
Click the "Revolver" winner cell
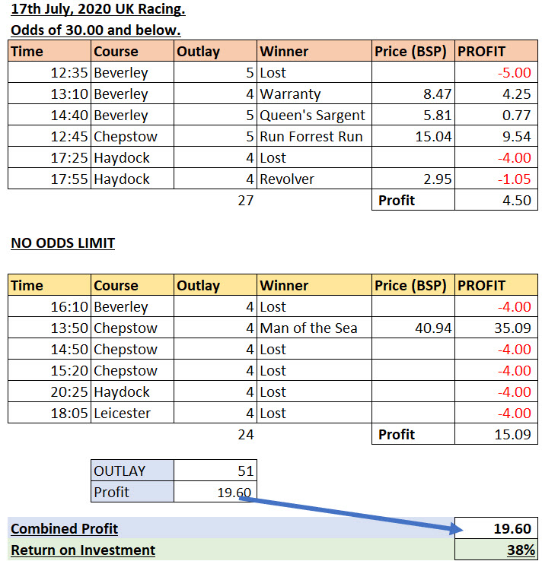pos(287,180)
